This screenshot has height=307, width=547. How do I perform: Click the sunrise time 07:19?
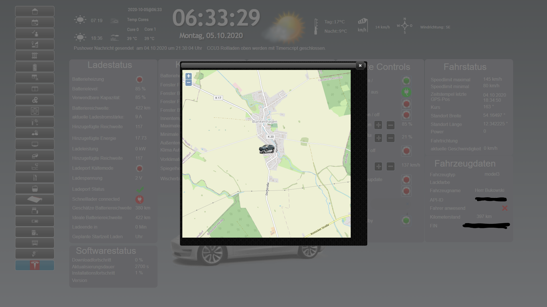pyautogui.click(x=97, y=20)
